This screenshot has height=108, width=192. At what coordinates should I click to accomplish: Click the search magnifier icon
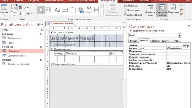[x=42, y=30]
